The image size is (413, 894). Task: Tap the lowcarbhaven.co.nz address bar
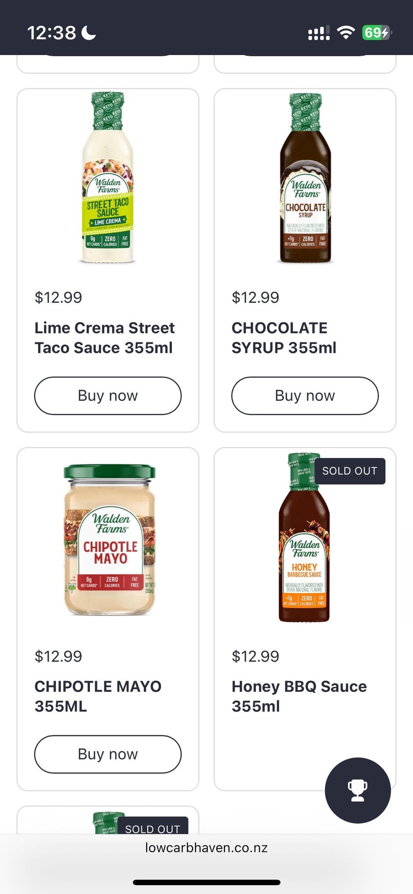[x=206, y=848]
